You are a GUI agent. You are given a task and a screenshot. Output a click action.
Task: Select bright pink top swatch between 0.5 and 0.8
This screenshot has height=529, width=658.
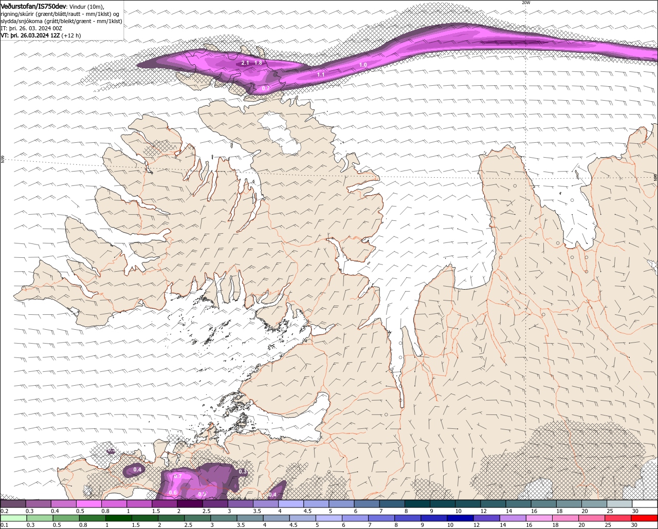[88, 503]
